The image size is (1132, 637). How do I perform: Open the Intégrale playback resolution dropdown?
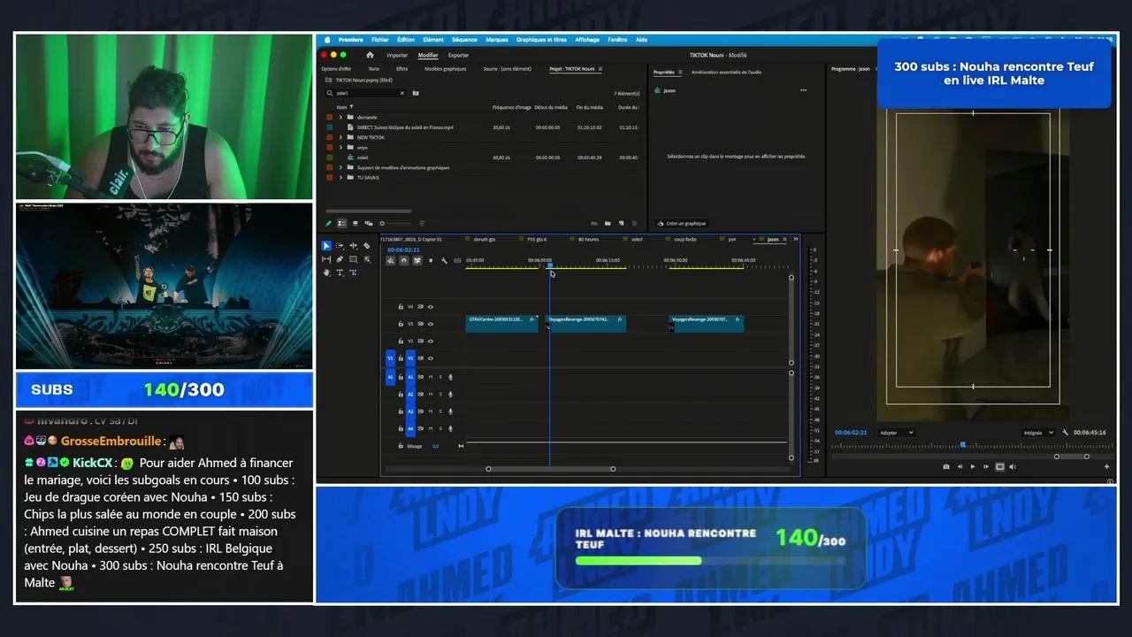[x=1037, y=433]
